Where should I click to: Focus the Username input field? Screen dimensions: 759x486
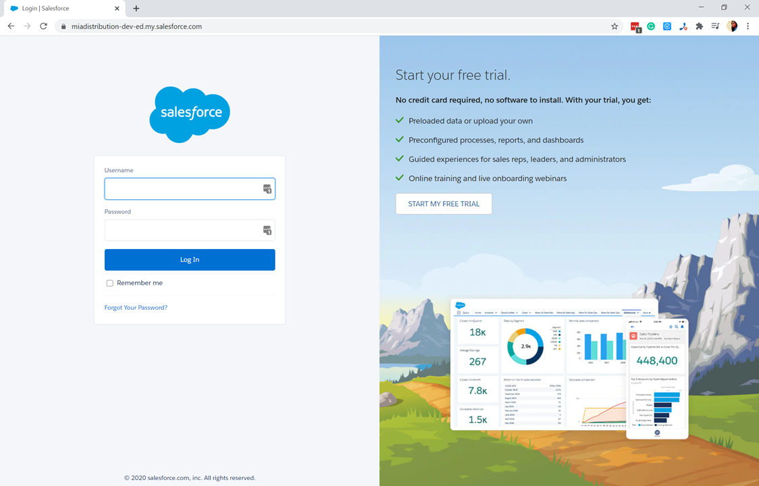pos(190,189)
